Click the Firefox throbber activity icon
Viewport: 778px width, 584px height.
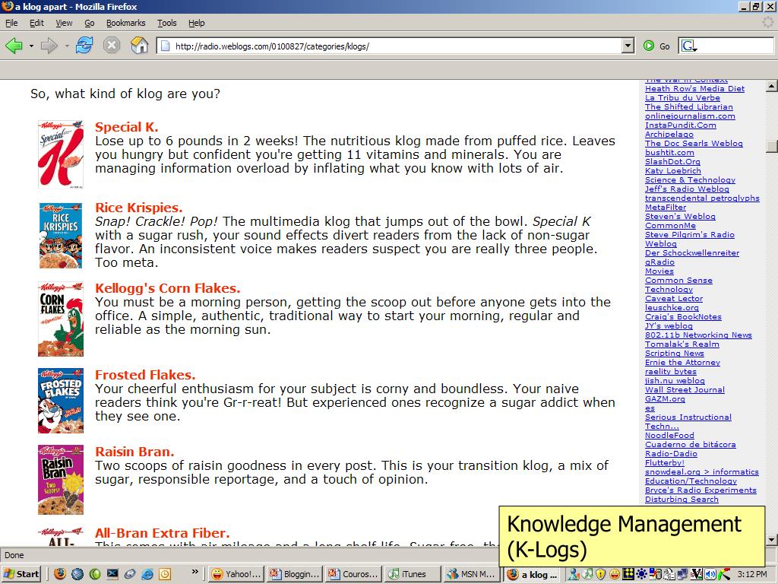[x=767, y=22]
